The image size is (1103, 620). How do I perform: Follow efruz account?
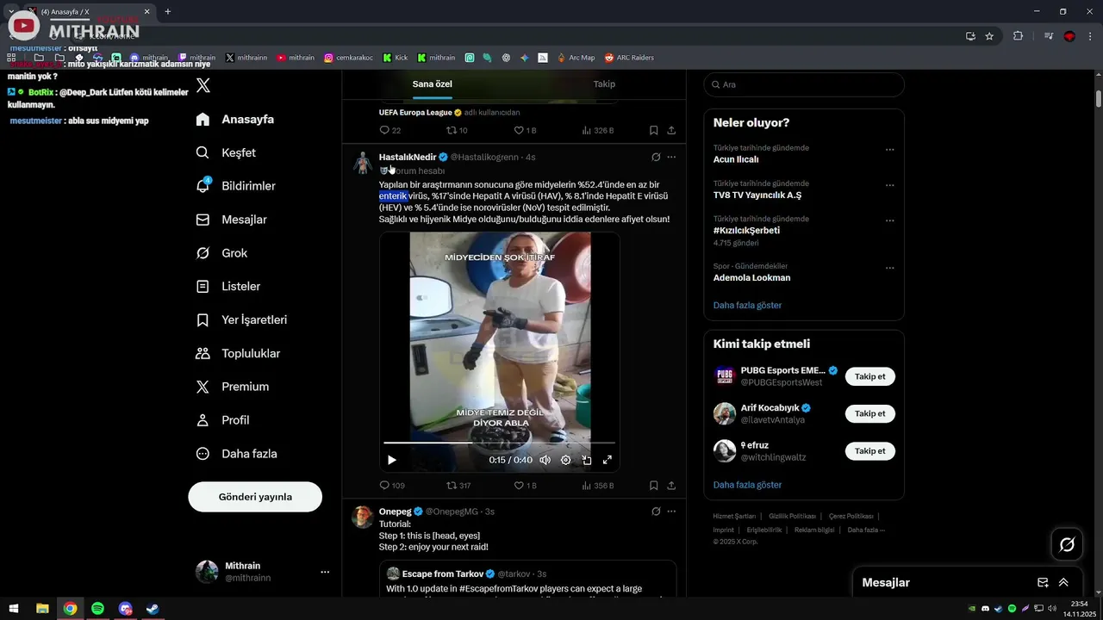(x=869, y=451)
